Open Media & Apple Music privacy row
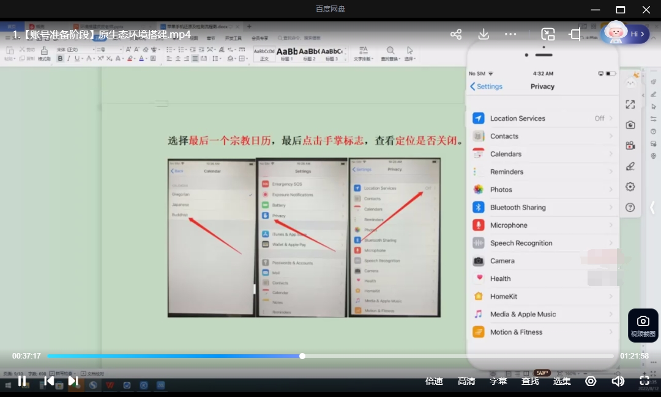The height and width of the screenshot is (397, 661). (542, 314)
